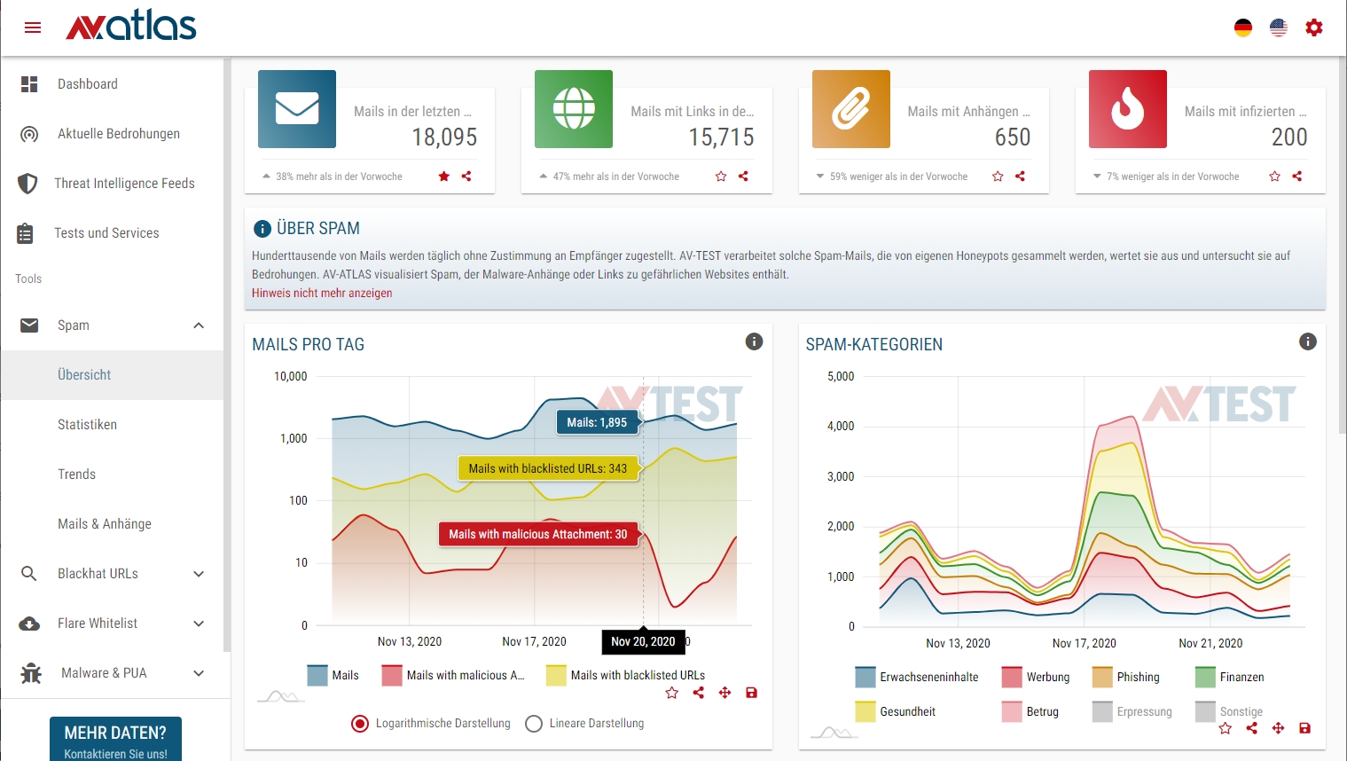Screen dimensions: 1347x761
Task: Click move icon under Spam-Kategorien chart
Action: [1278, 728]
